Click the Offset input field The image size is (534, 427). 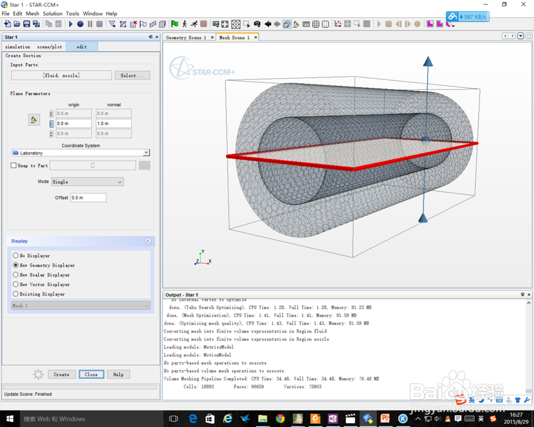(88, 197)
